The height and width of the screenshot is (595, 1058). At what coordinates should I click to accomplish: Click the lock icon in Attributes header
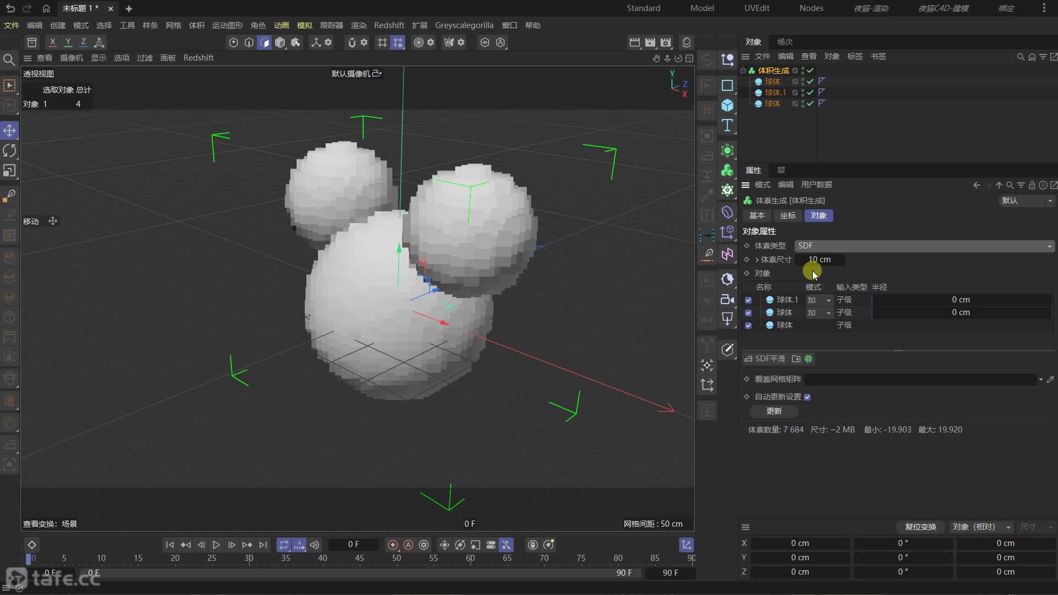coord(1032,185)
